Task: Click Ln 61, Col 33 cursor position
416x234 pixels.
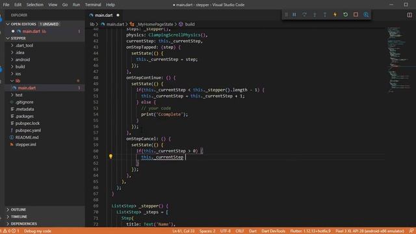Action: point(183,231)
